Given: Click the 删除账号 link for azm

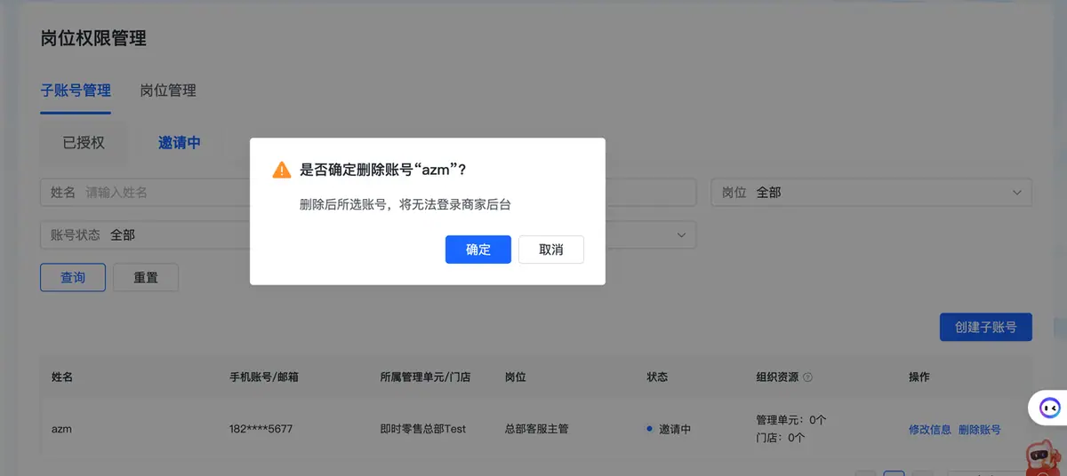Looking at the screenshot, I should tap(980, 429).
